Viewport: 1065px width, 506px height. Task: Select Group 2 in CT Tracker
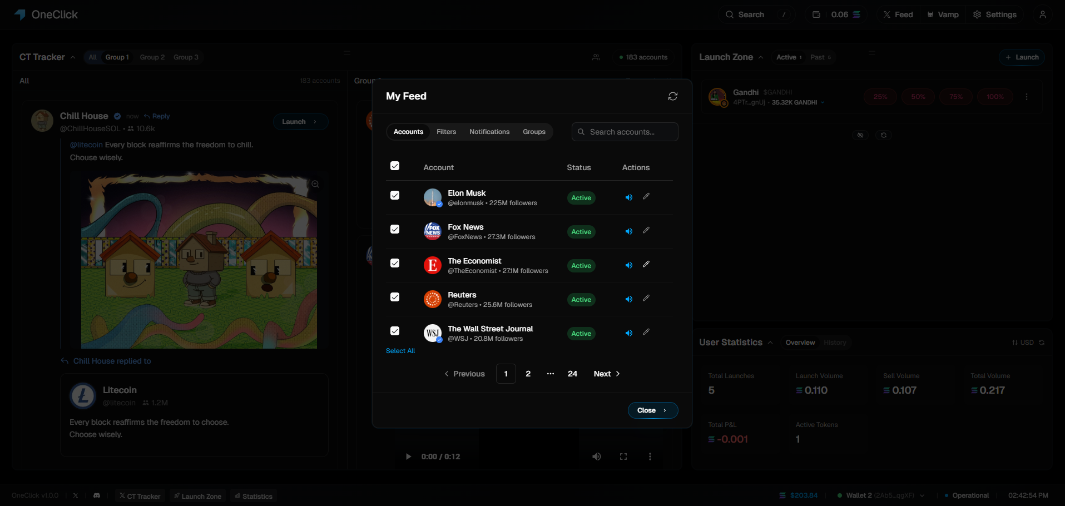[152, 57]
